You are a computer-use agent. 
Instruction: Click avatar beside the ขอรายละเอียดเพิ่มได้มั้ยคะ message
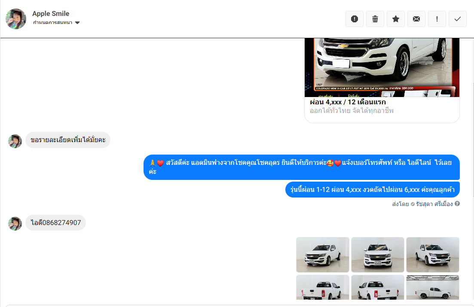(x=15, y=141)
